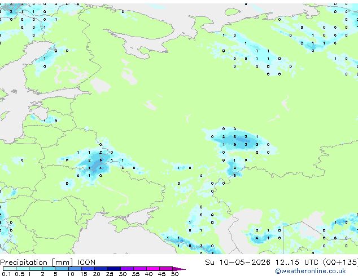Pick the 15–20 mm legend swatch
Viewport: 358px width, 276px height.
click(88, 269)
